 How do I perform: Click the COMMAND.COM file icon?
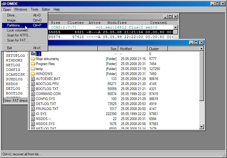tap(33, 94)
